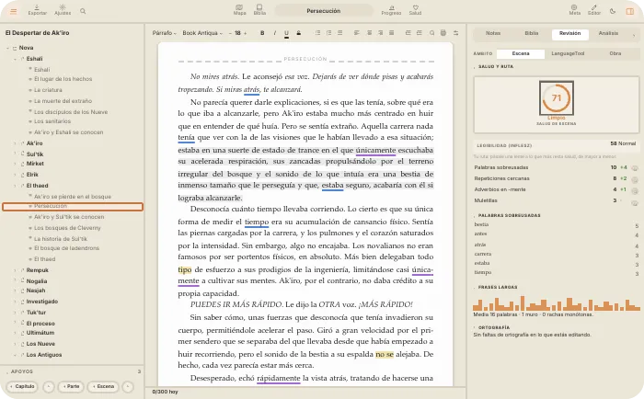Insert bulleted list
Screen dimensions: 644x399
(x=317, y=33)
